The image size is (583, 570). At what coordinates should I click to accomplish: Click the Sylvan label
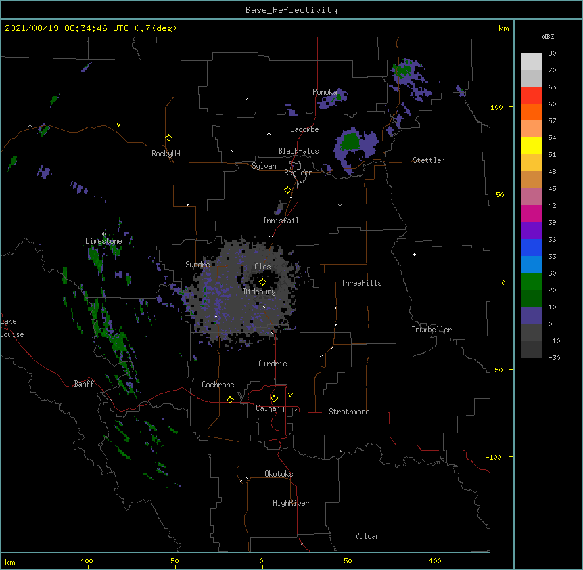[264, 166]
